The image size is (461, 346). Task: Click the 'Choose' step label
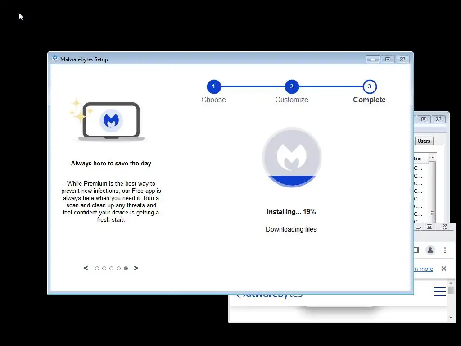(x=214, y=100)
